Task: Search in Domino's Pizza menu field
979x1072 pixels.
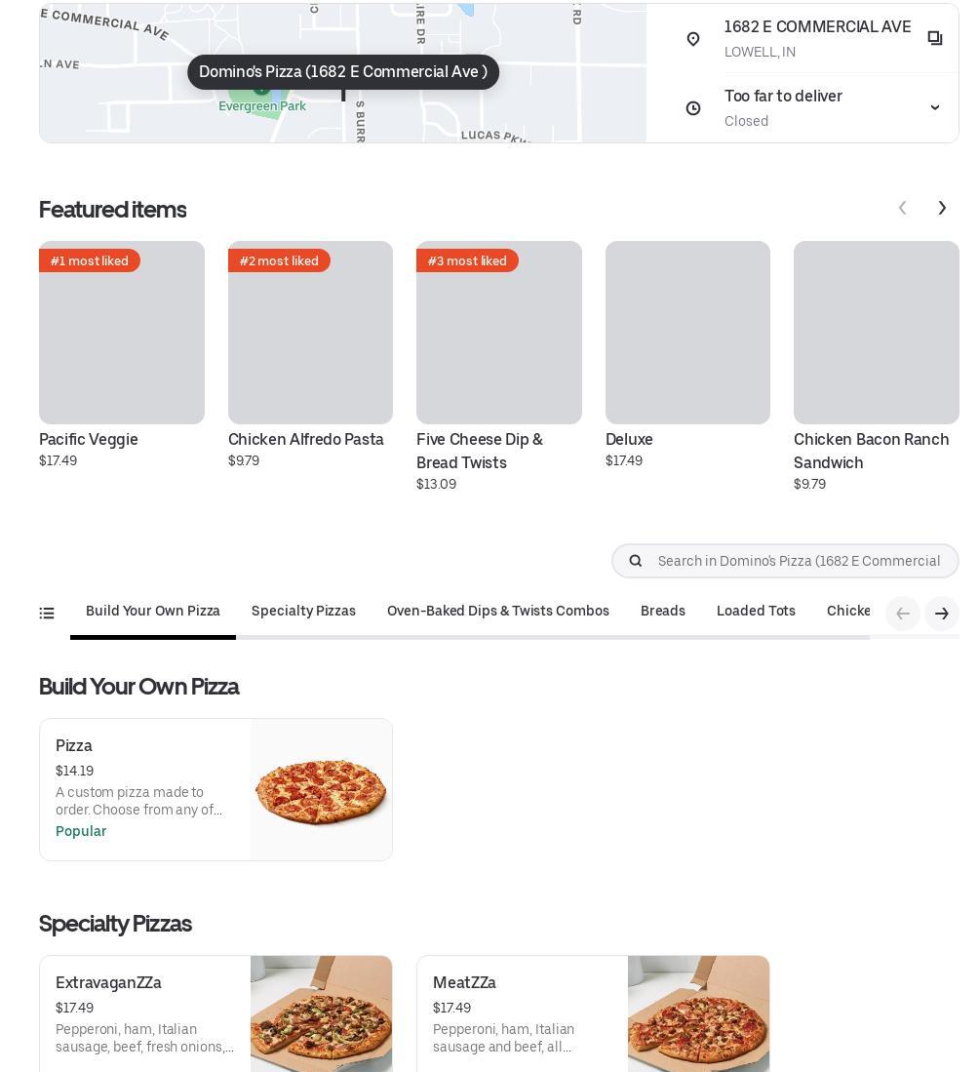Action: (799, 561)
